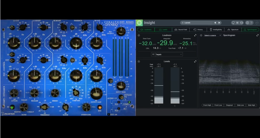
Task: Enable the EXT 3/4 checkbox
Action: pyautogui.click(x=109, y=114)
